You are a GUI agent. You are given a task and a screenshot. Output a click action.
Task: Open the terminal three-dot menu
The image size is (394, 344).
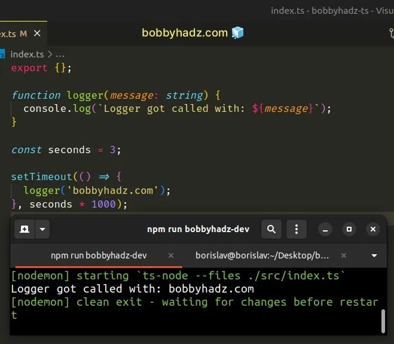297,229
